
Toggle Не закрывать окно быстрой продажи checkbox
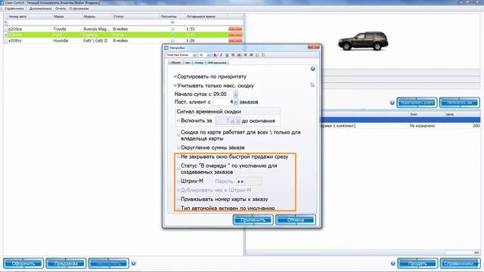[178, 157]
